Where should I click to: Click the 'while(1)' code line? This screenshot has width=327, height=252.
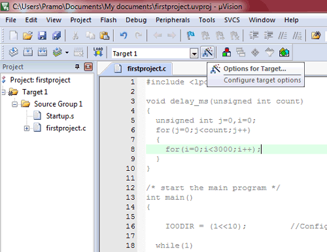coord(174,245)
